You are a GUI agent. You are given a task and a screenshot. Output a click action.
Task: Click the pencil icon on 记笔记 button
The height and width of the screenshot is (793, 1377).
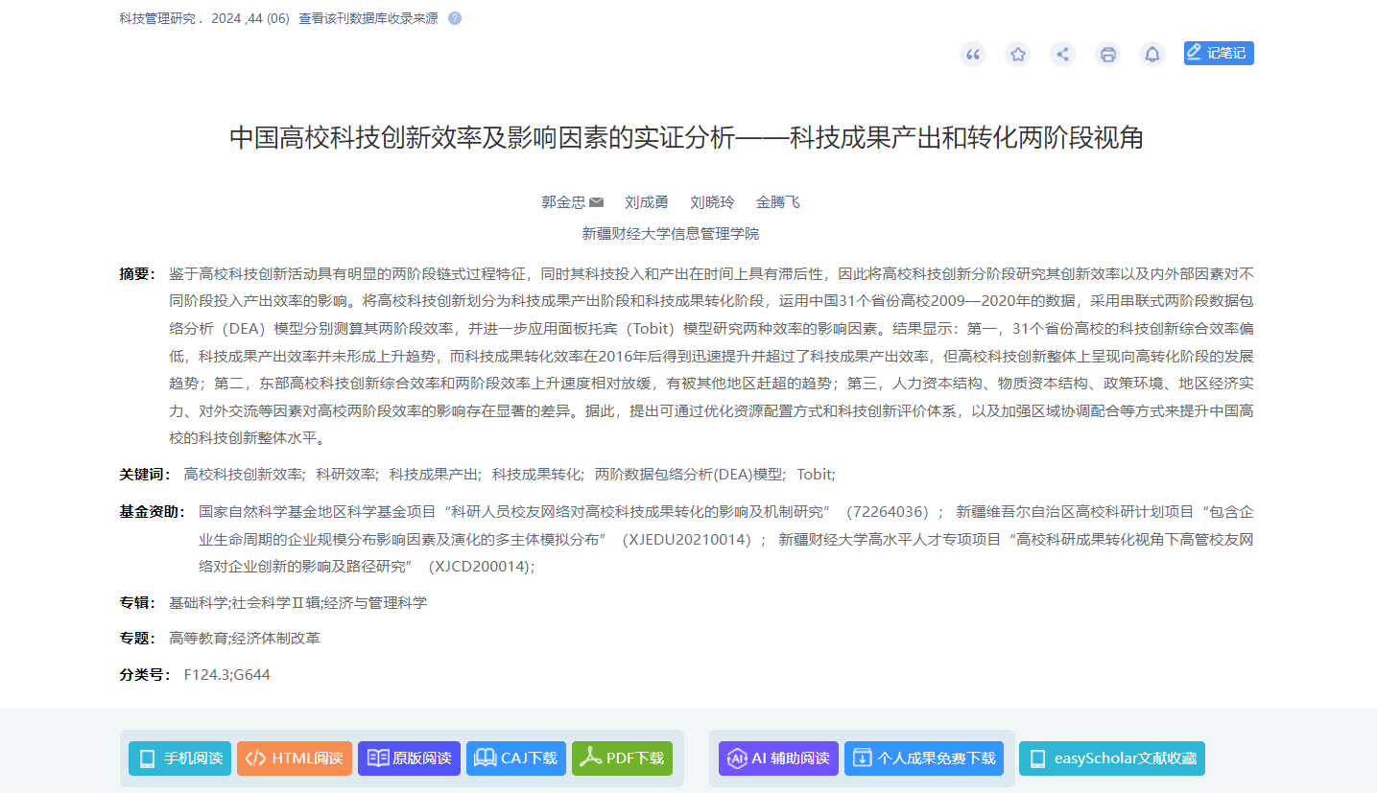click(x=1197, y=53)
